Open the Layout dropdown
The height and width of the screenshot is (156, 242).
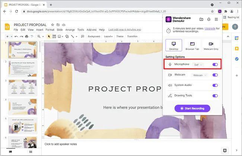pos(108,36)
